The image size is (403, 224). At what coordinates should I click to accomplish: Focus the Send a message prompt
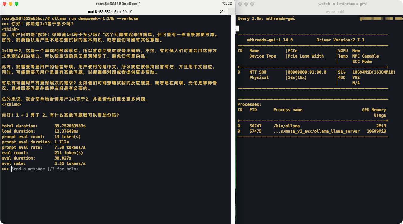(45, 169)
